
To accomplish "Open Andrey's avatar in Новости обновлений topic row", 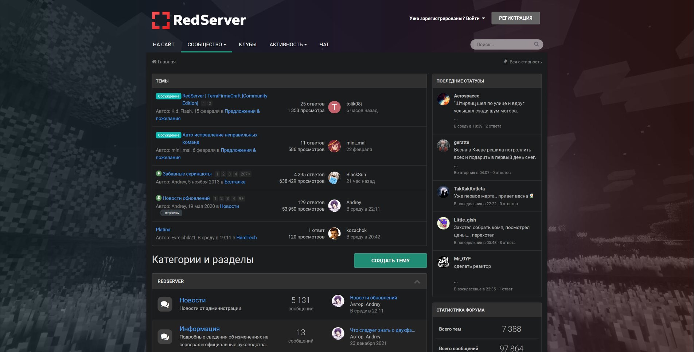I will click(x=334, y=206).
